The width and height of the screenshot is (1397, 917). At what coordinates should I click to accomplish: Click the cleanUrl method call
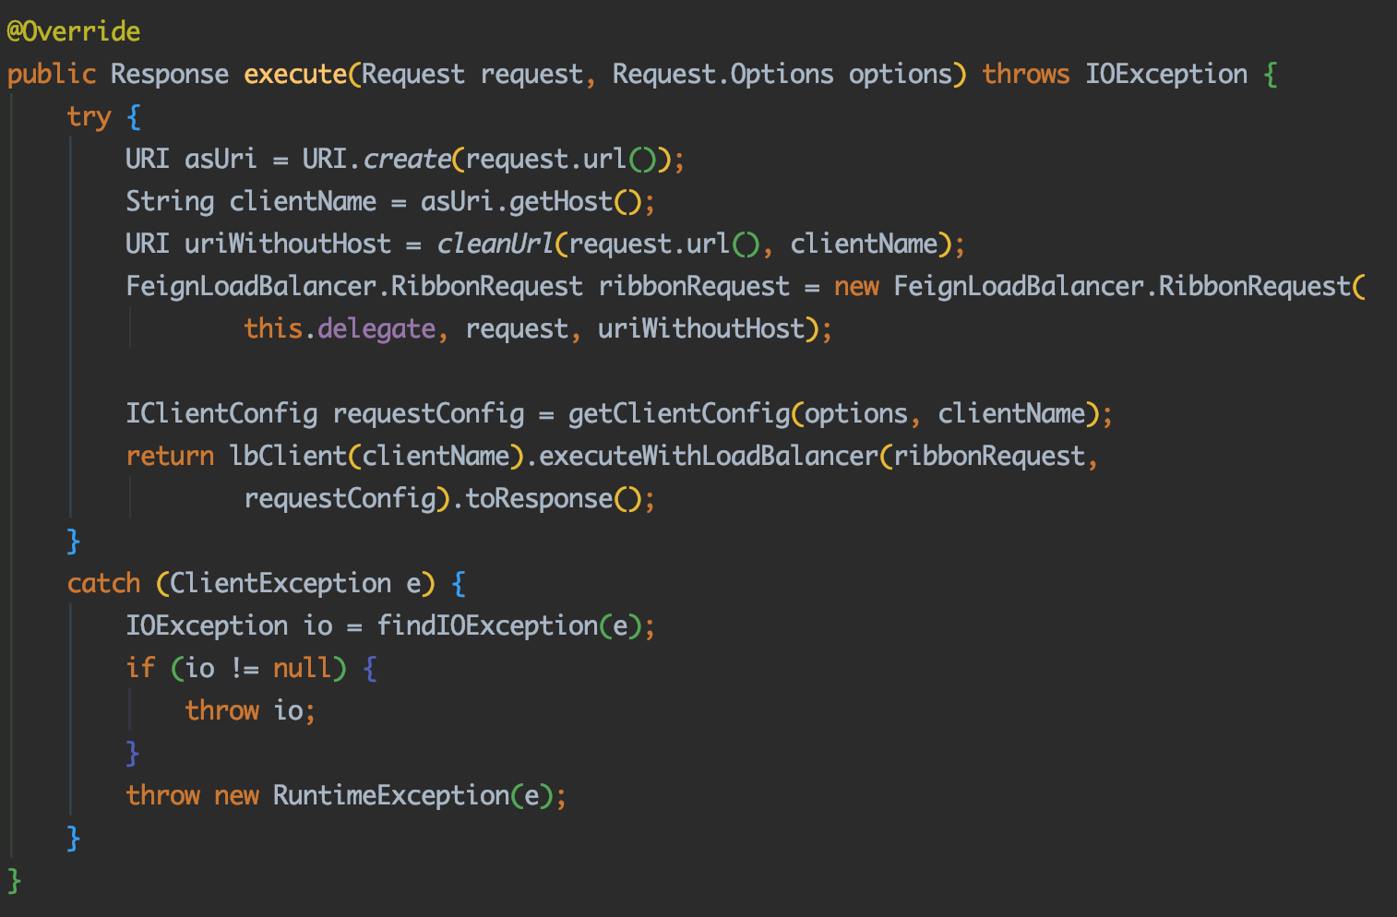click(495, 244)
